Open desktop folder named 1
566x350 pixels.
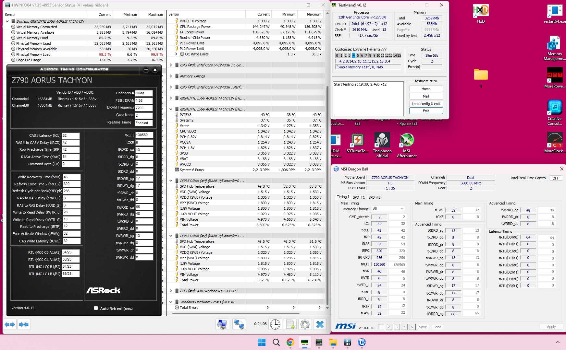481,78
